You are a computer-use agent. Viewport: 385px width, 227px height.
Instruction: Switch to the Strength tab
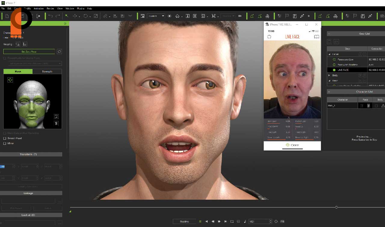(47, 71)
